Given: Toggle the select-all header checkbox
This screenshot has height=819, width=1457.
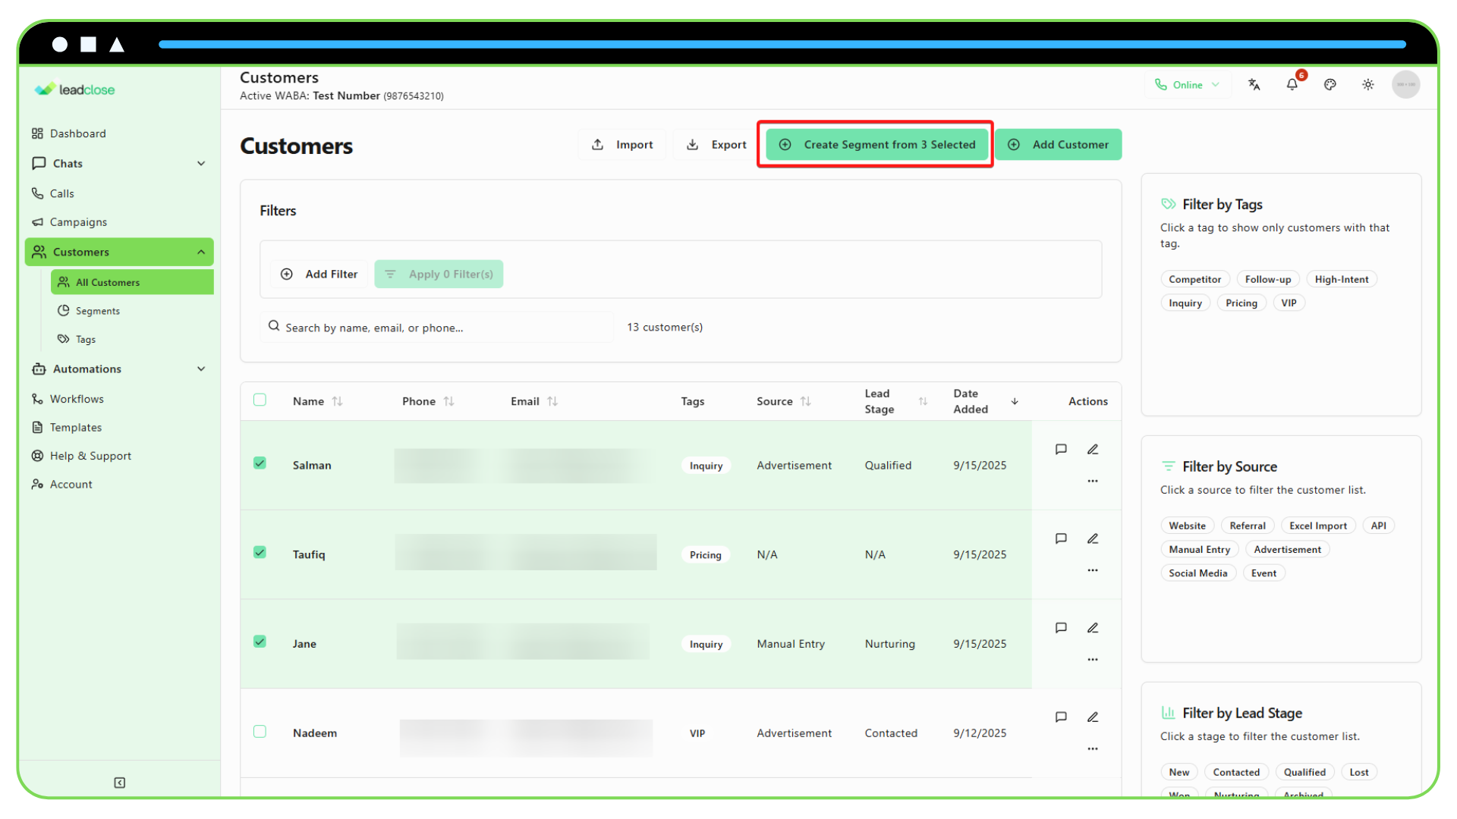Looking at the screenshot, I should (260, 400).
